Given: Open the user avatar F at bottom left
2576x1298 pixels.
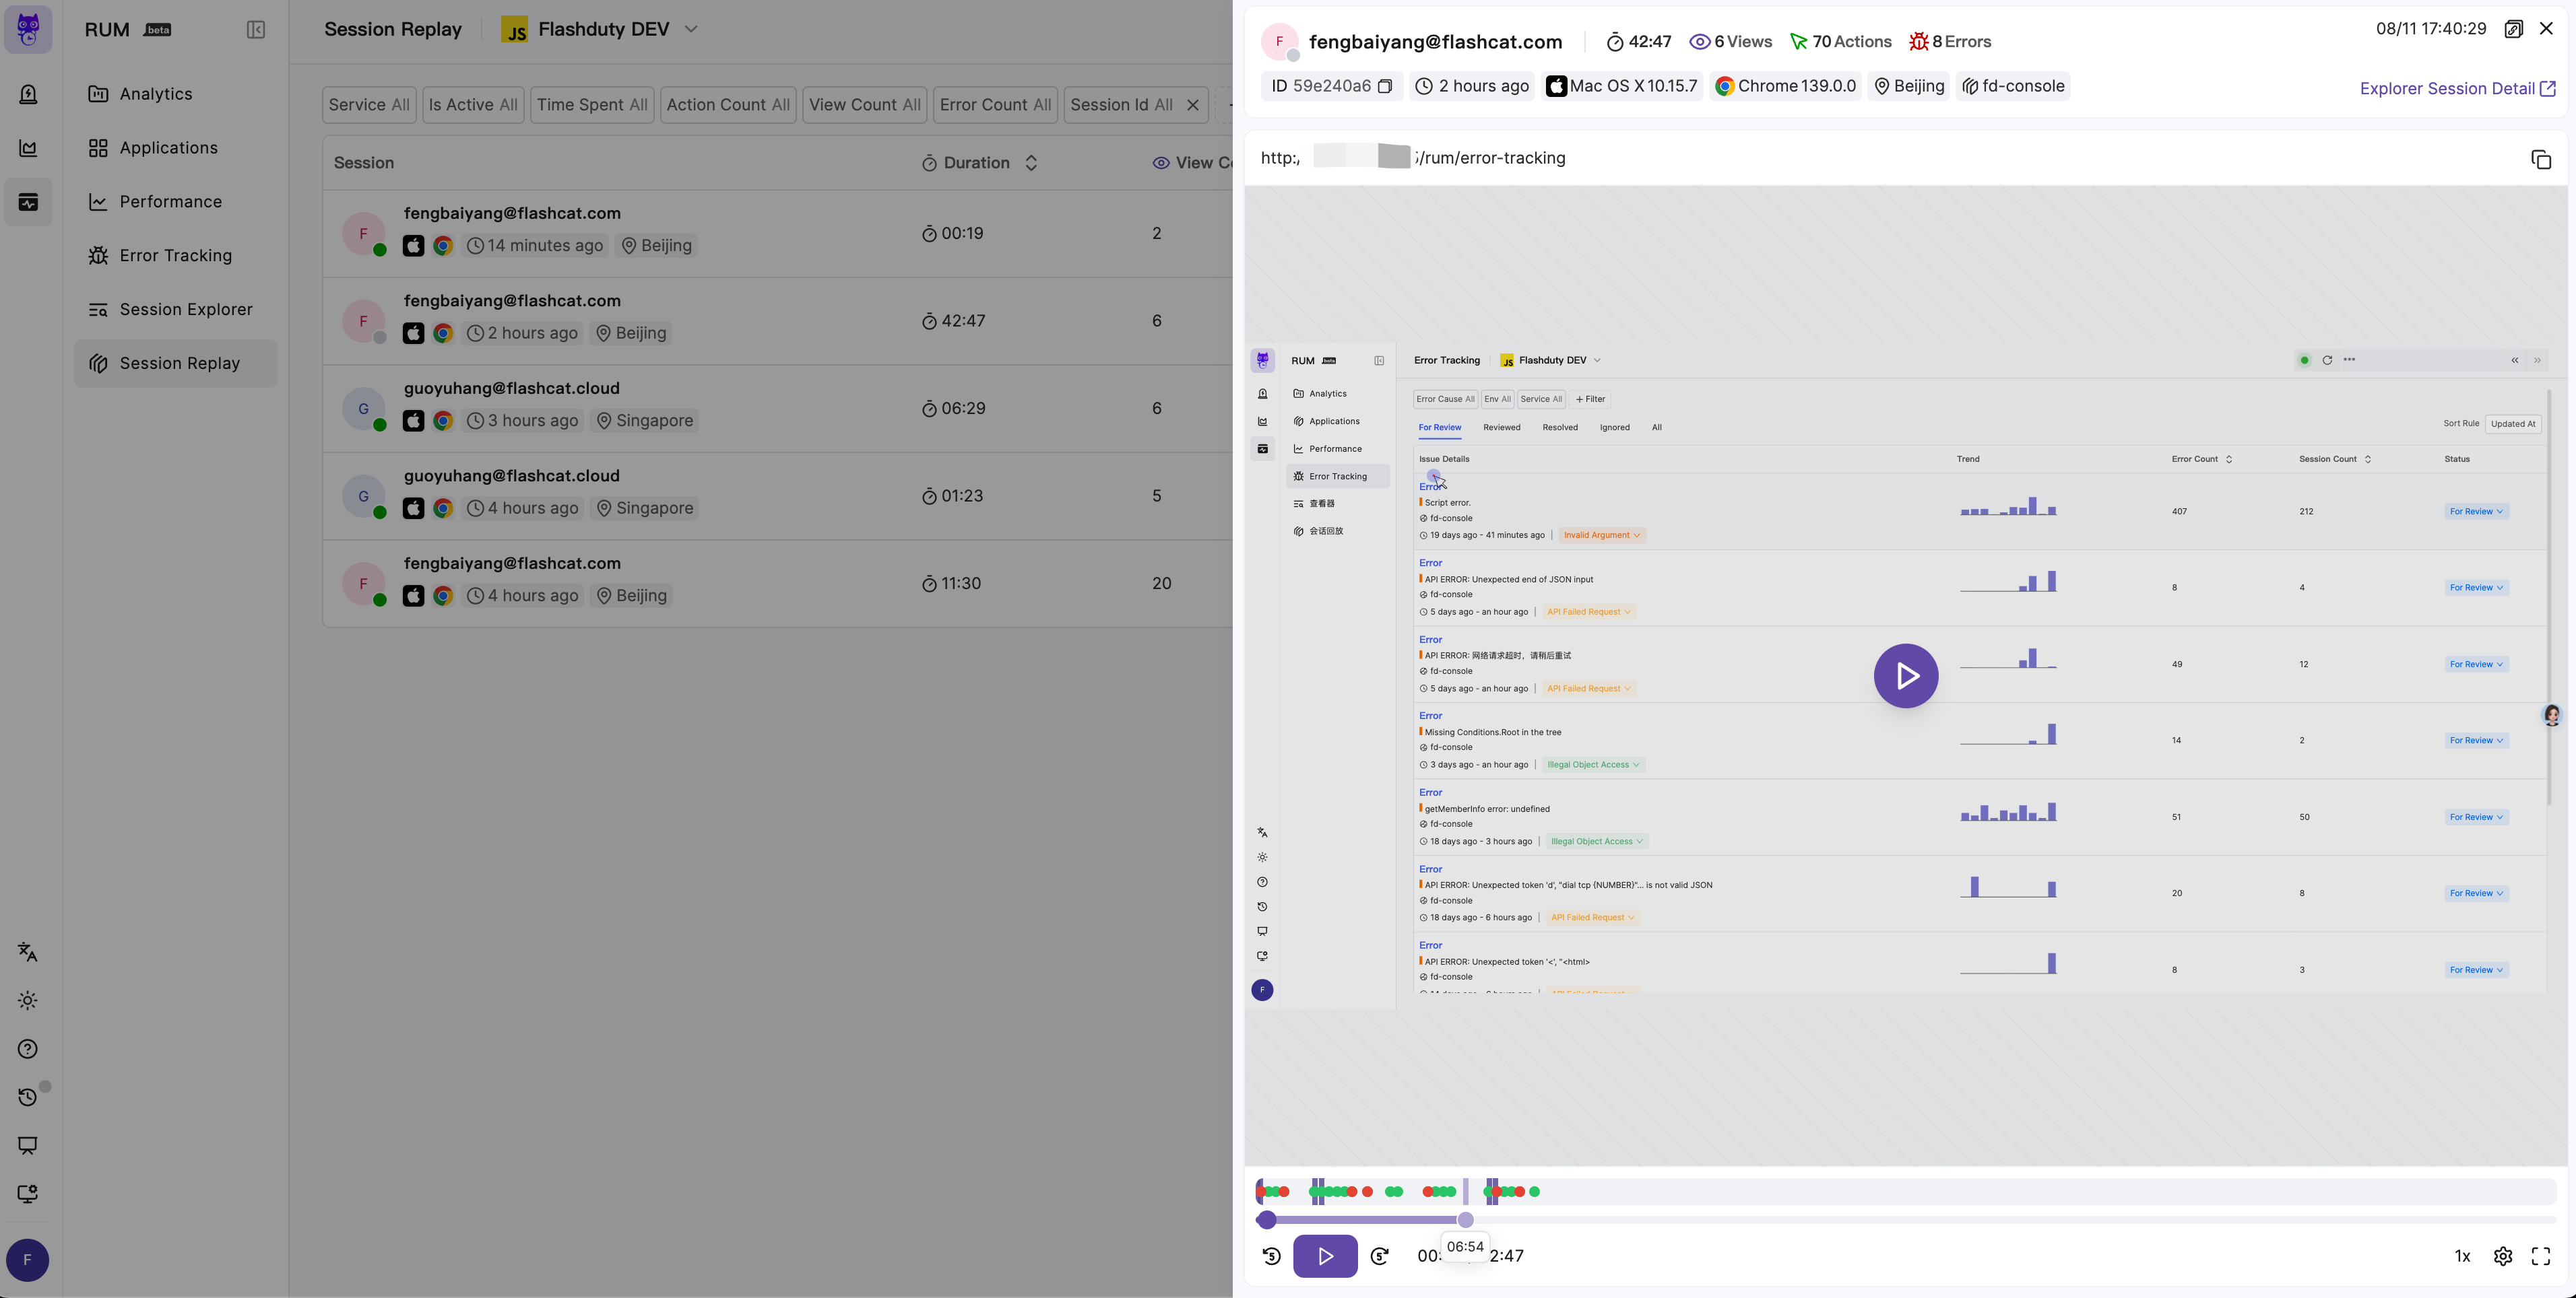Looking at the screenshot, I should (27, 1260).
